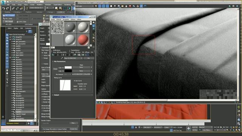Toggle the Color #2 map enable checkbox
242x136 pixels.
(x=92, y=71)
